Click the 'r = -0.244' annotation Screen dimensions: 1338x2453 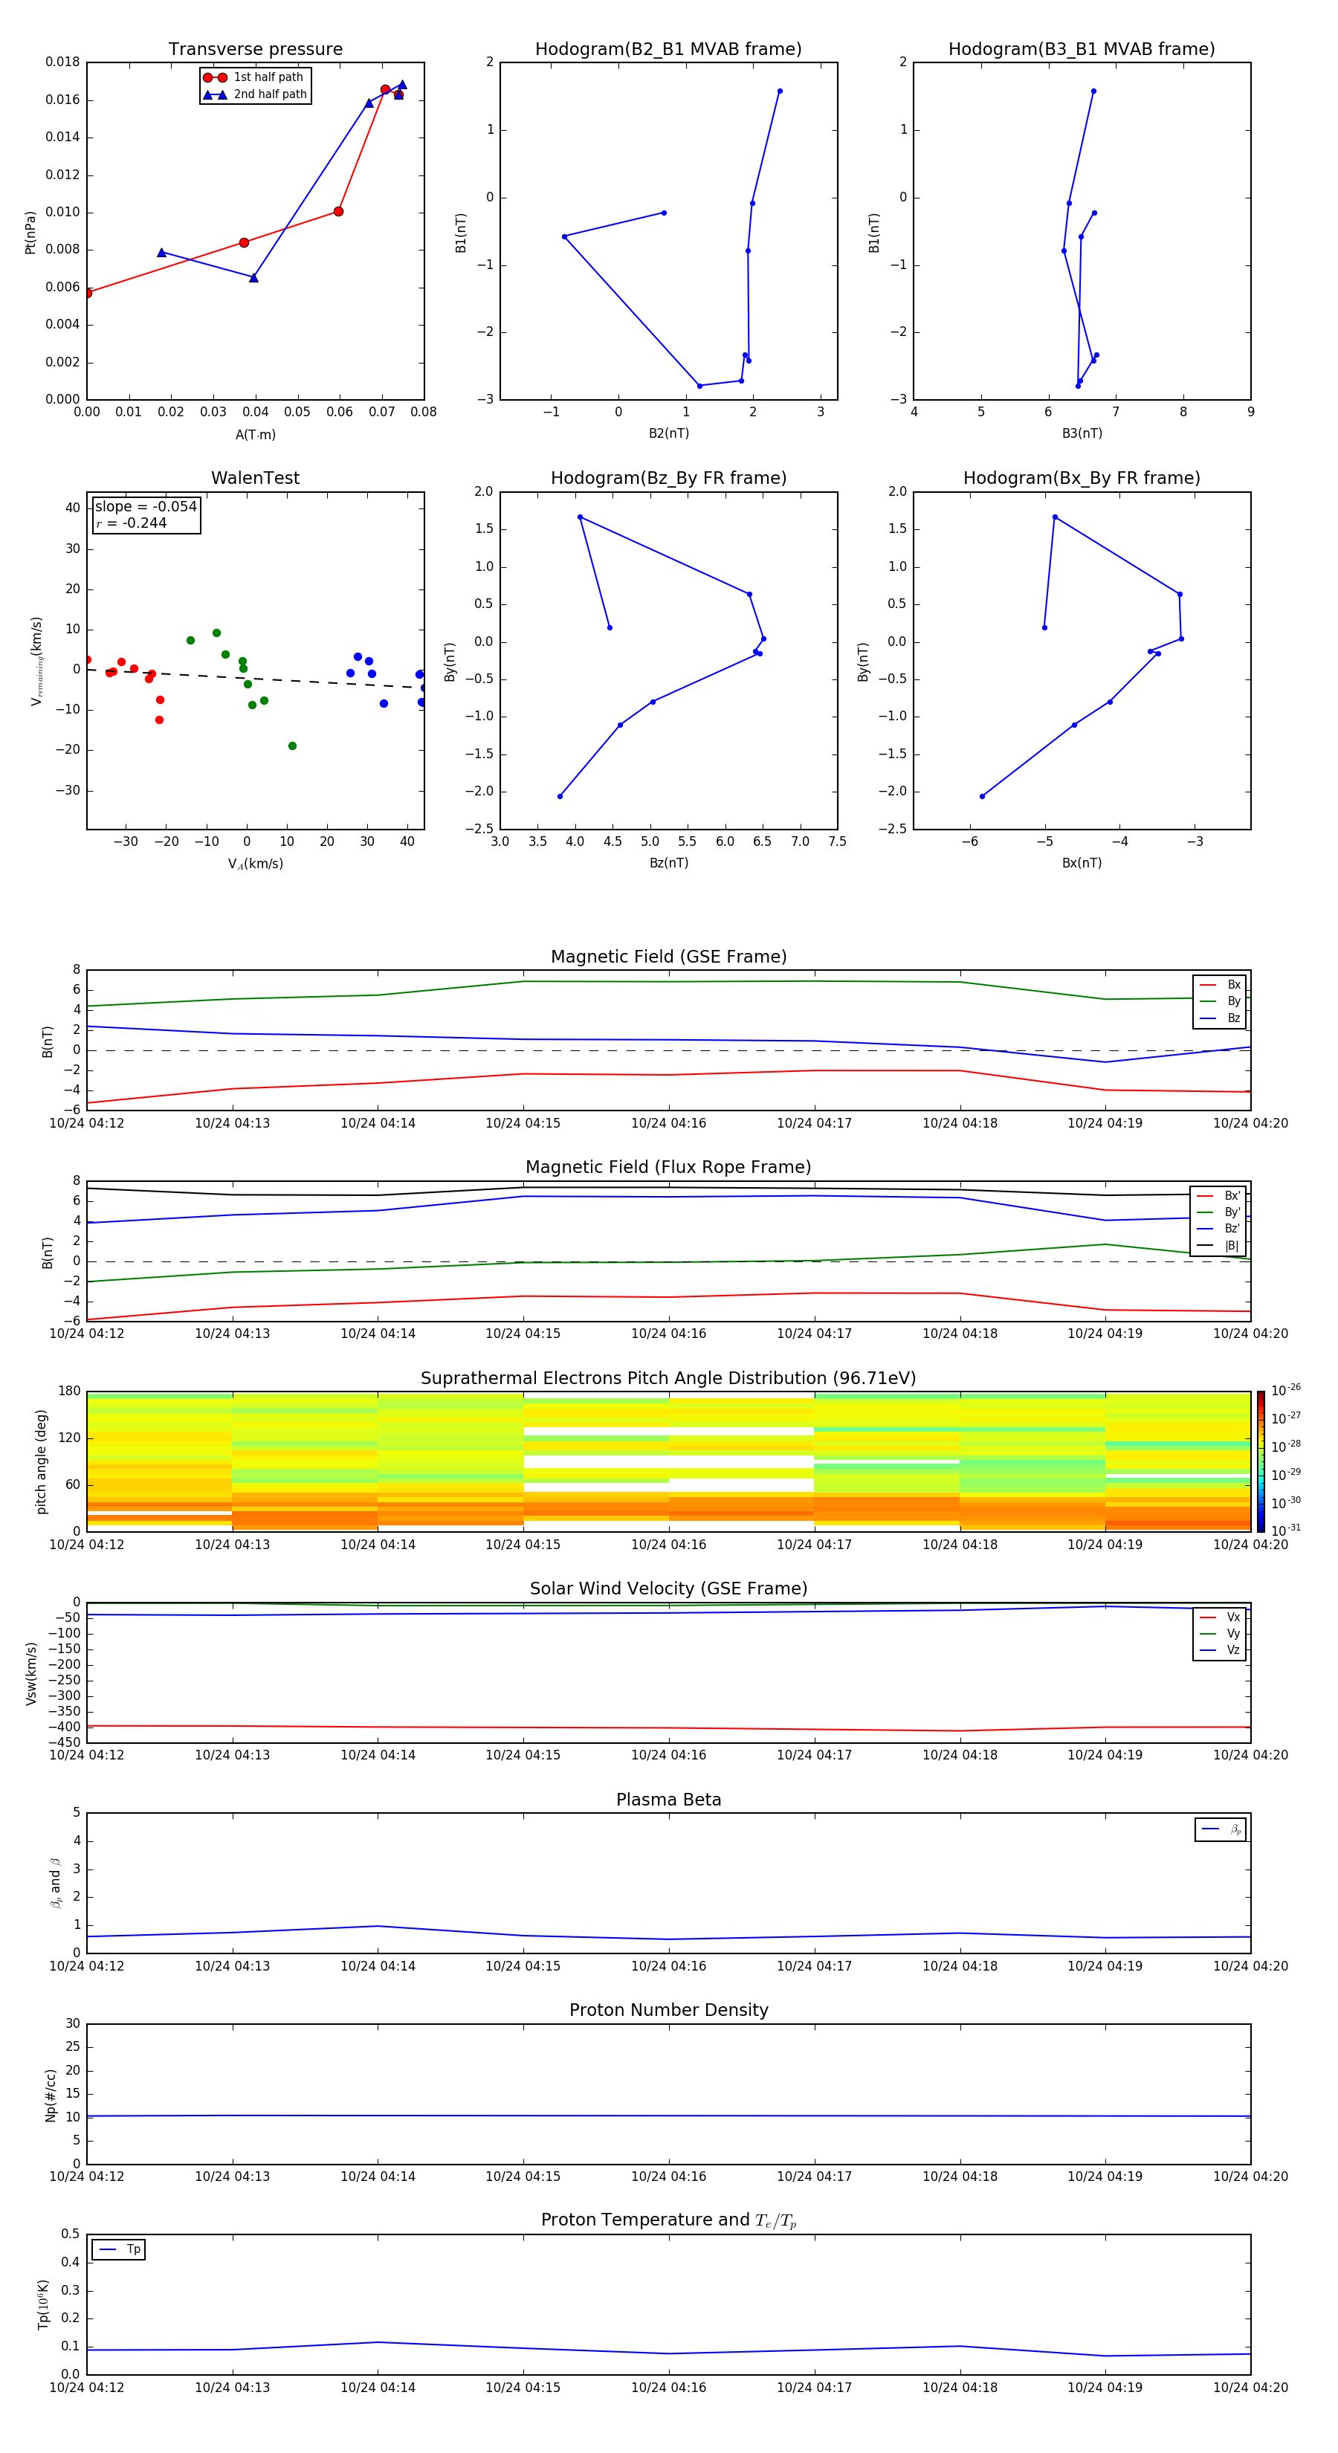(x=132, y=523)
